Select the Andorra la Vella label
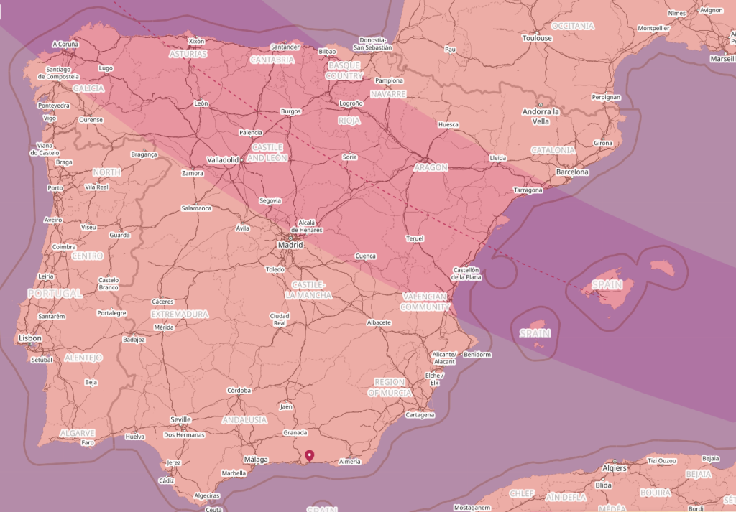 540,116
